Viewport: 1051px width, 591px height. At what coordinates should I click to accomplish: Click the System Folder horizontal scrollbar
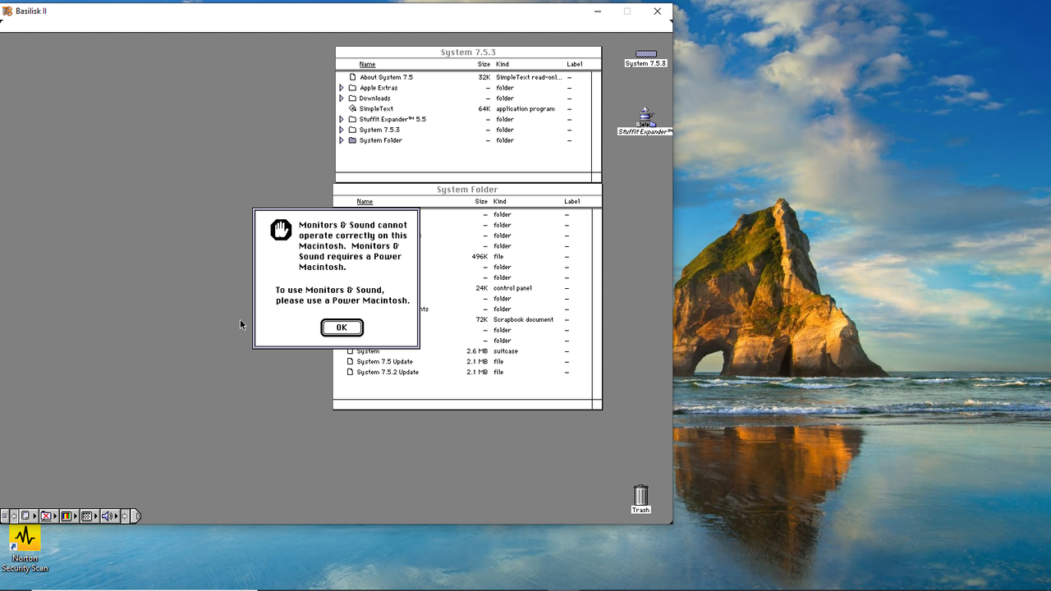pos(462,405)
